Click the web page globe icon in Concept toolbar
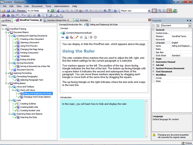This screenshot has height=145, width=193. (x=67, y=37)
